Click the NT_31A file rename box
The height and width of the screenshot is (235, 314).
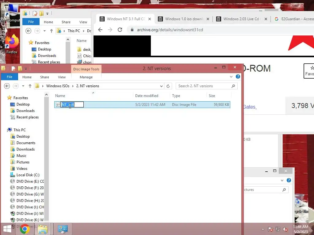72,105
